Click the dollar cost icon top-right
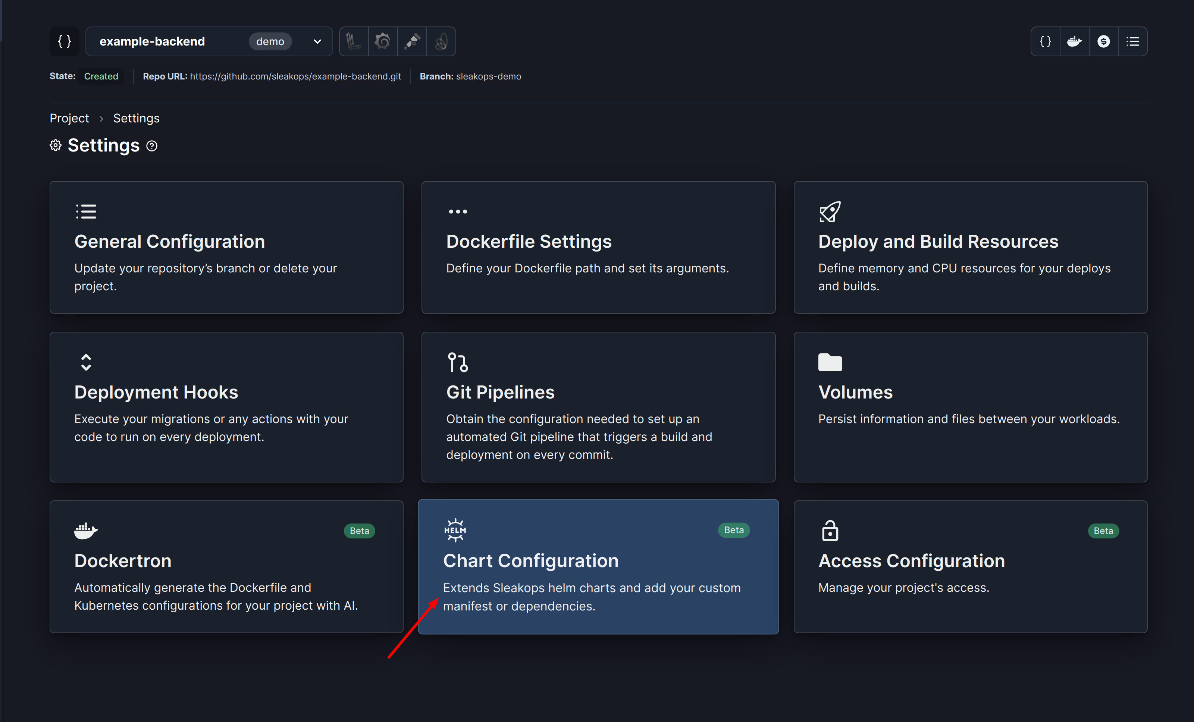This screenshot has width=1194, height=722. (x=1103, y=41)
